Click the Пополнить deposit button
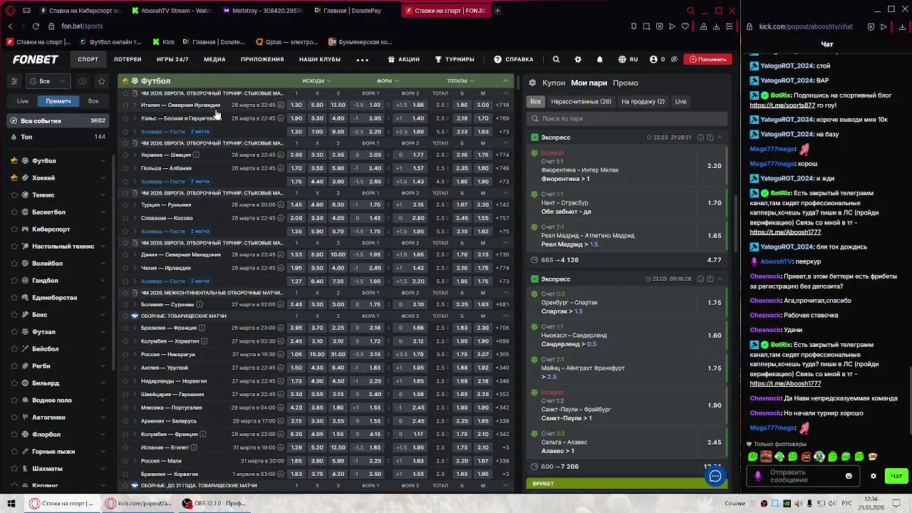 tap(707, 60)
